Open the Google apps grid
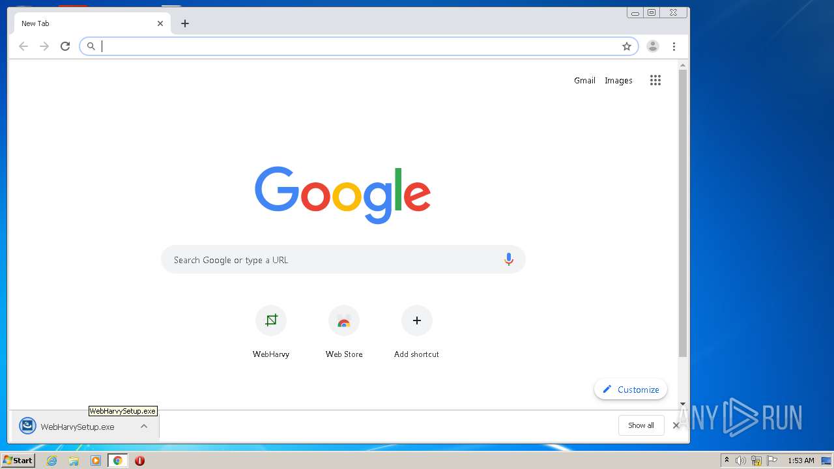 (655, 80)
